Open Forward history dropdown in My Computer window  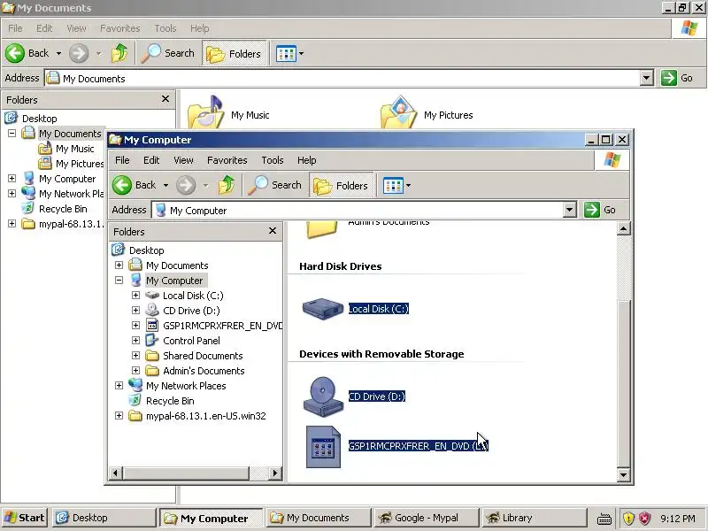pos(205,185)
